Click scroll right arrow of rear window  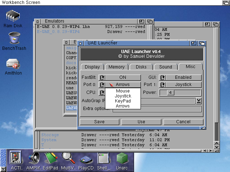211,151
